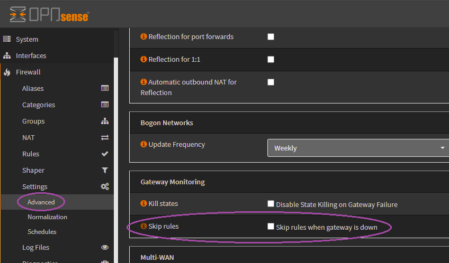This screenshot has width=449, height=263.
Task: Check Disable State Killing on Gateway Failure
Action: click(x=271, y=204)
